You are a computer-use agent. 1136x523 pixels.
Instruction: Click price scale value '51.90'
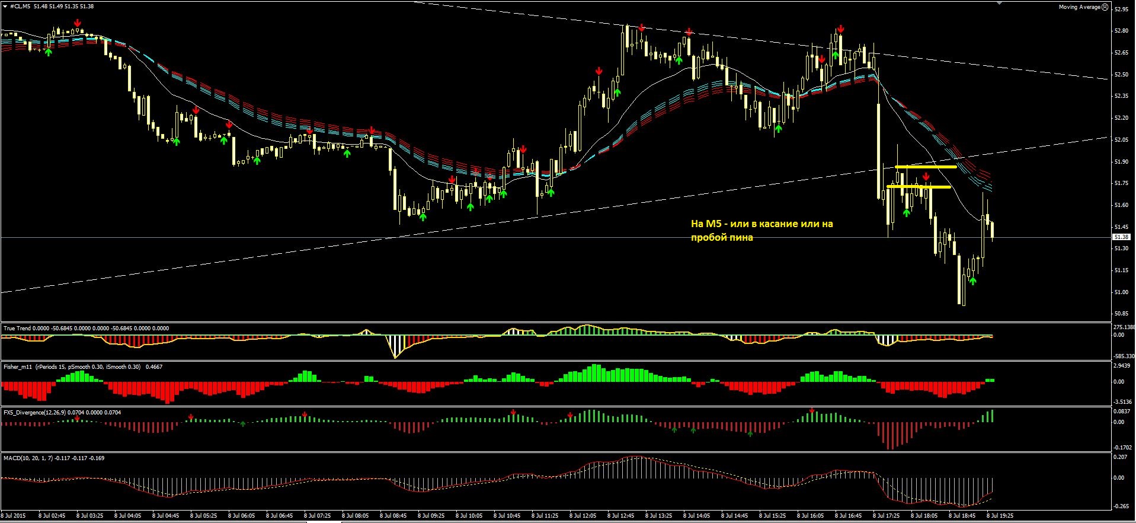coord(1121,162)
